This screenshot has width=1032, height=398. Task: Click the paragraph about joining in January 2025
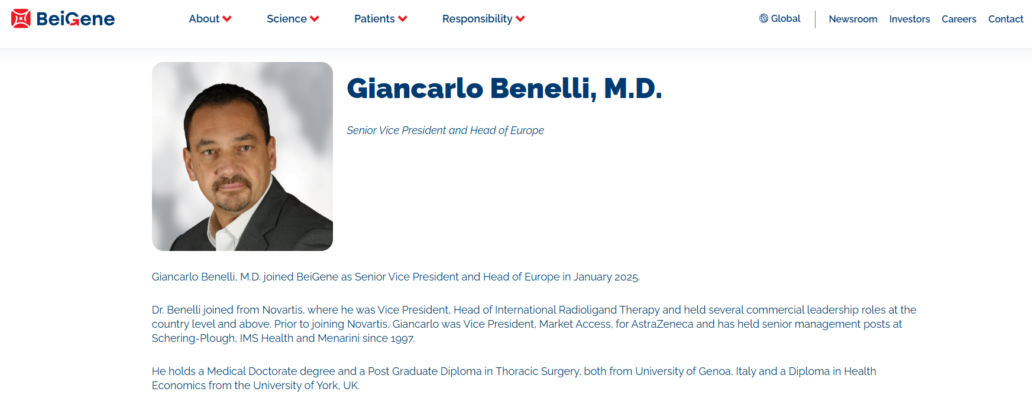click(396, 277)
